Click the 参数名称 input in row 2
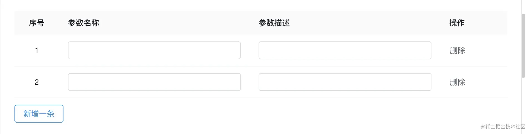 pyautogui.click(x=154, y=82)
